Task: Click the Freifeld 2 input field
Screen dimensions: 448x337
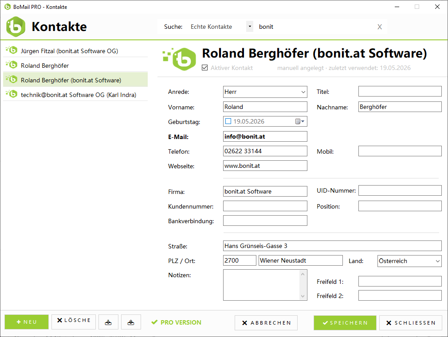Action: pyautogui.click(x=400, y=295)
